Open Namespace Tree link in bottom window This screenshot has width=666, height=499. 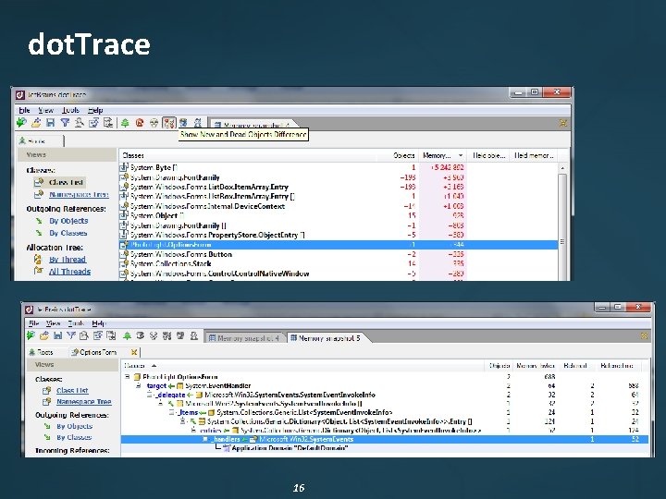coord(83,401)
